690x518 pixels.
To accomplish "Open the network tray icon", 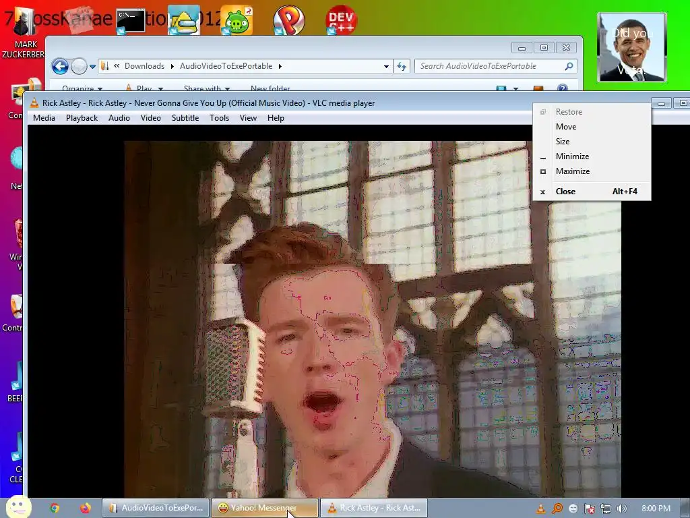I will coord(606,509).
